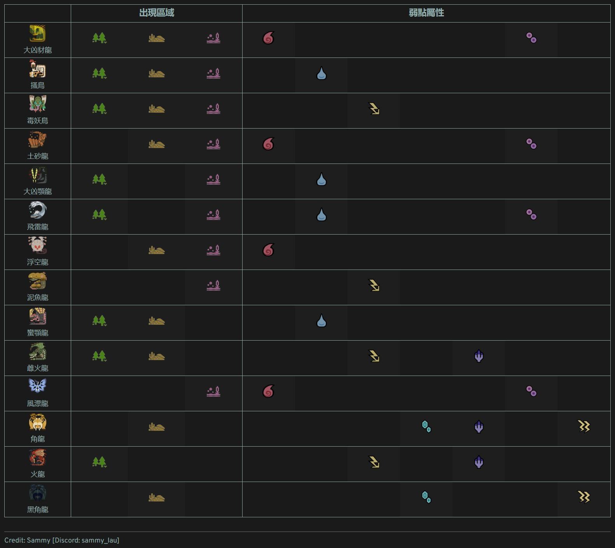Click the dragon weakness icon for 雌火龍

point(479,356)
